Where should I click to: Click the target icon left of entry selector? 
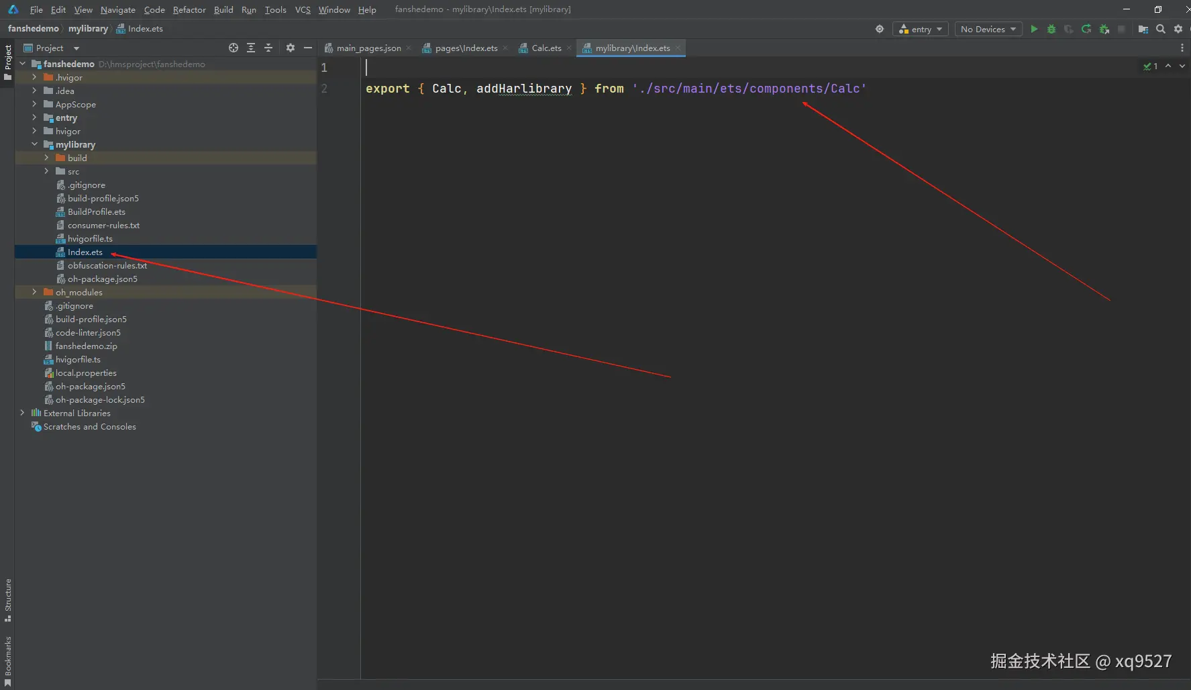[880, 29]
